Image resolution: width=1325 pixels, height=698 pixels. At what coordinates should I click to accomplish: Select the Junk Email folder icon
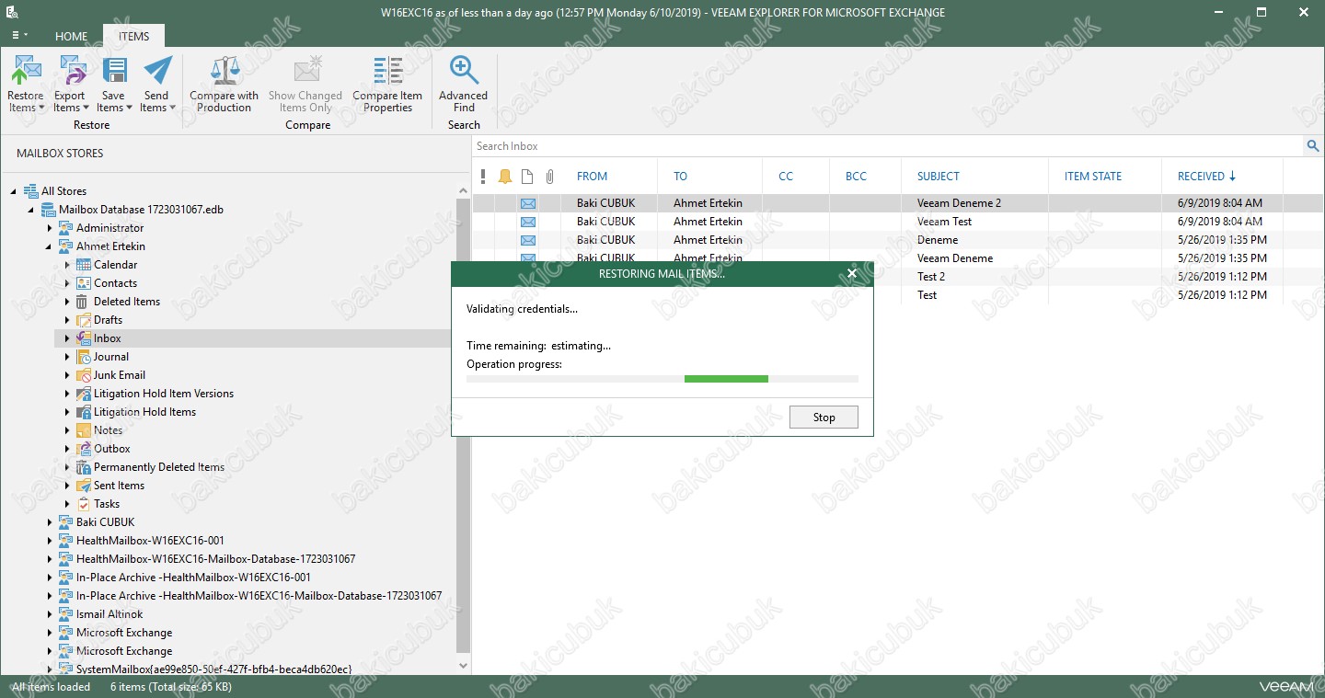point(84,375)
